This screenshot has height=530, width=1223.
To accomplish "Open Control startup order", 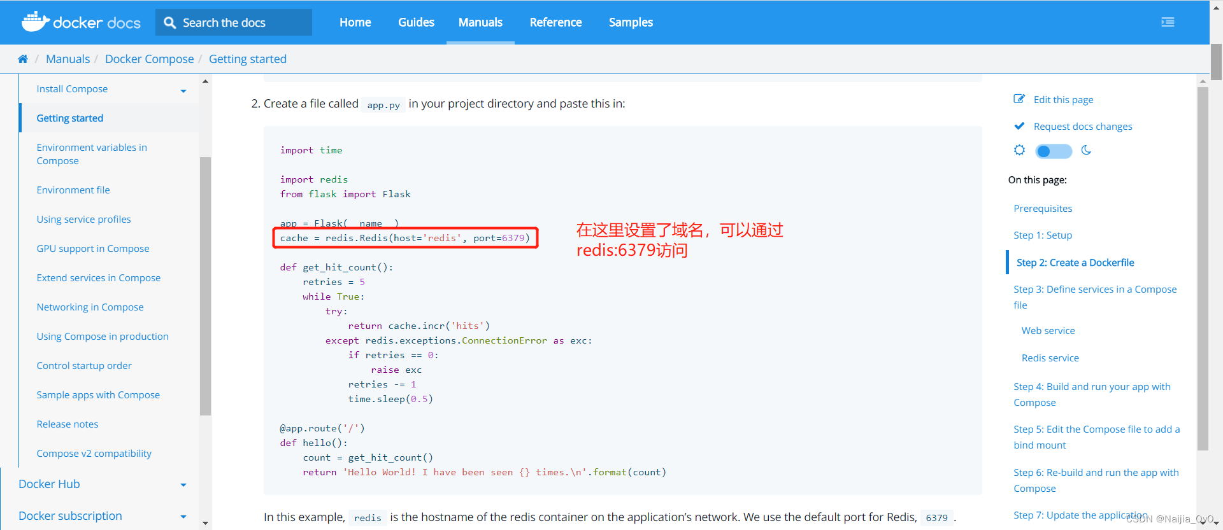I will 84,366.
